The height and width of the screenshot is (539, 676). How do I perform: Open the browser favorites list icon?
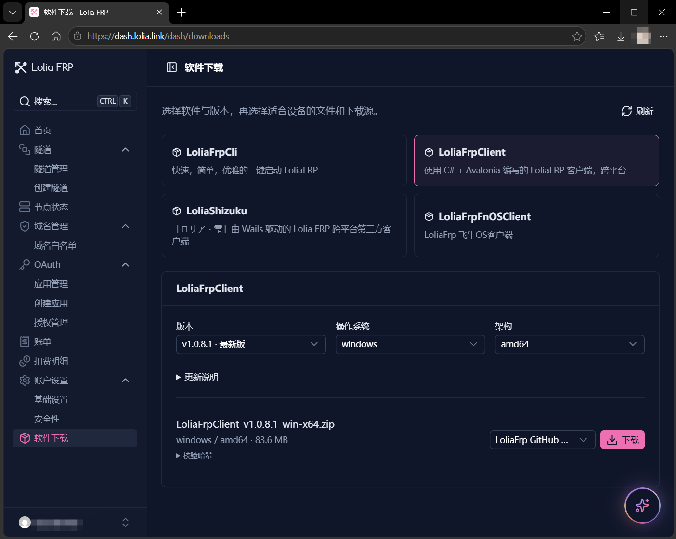point(599,36)
